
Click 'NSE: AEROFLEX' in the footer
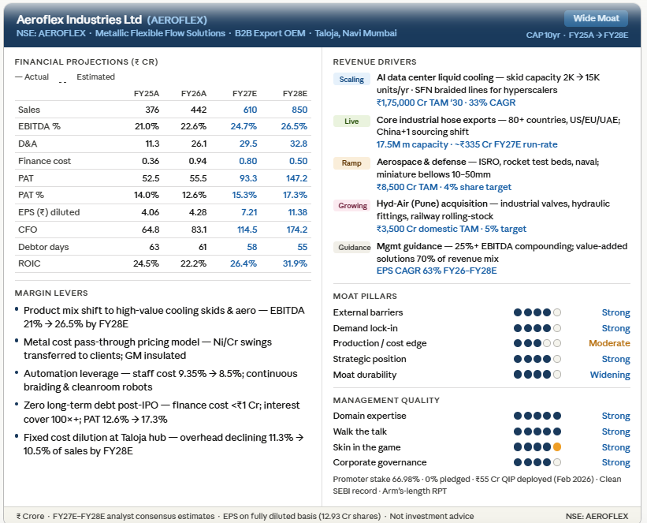click(x=597, y=516)
